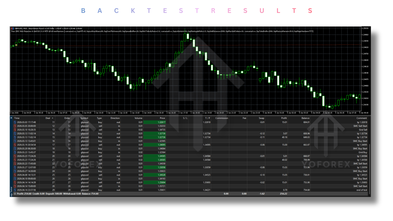Close the Strategy Tester panel with X
Screen dimensions: 393x221
point(11,118)
